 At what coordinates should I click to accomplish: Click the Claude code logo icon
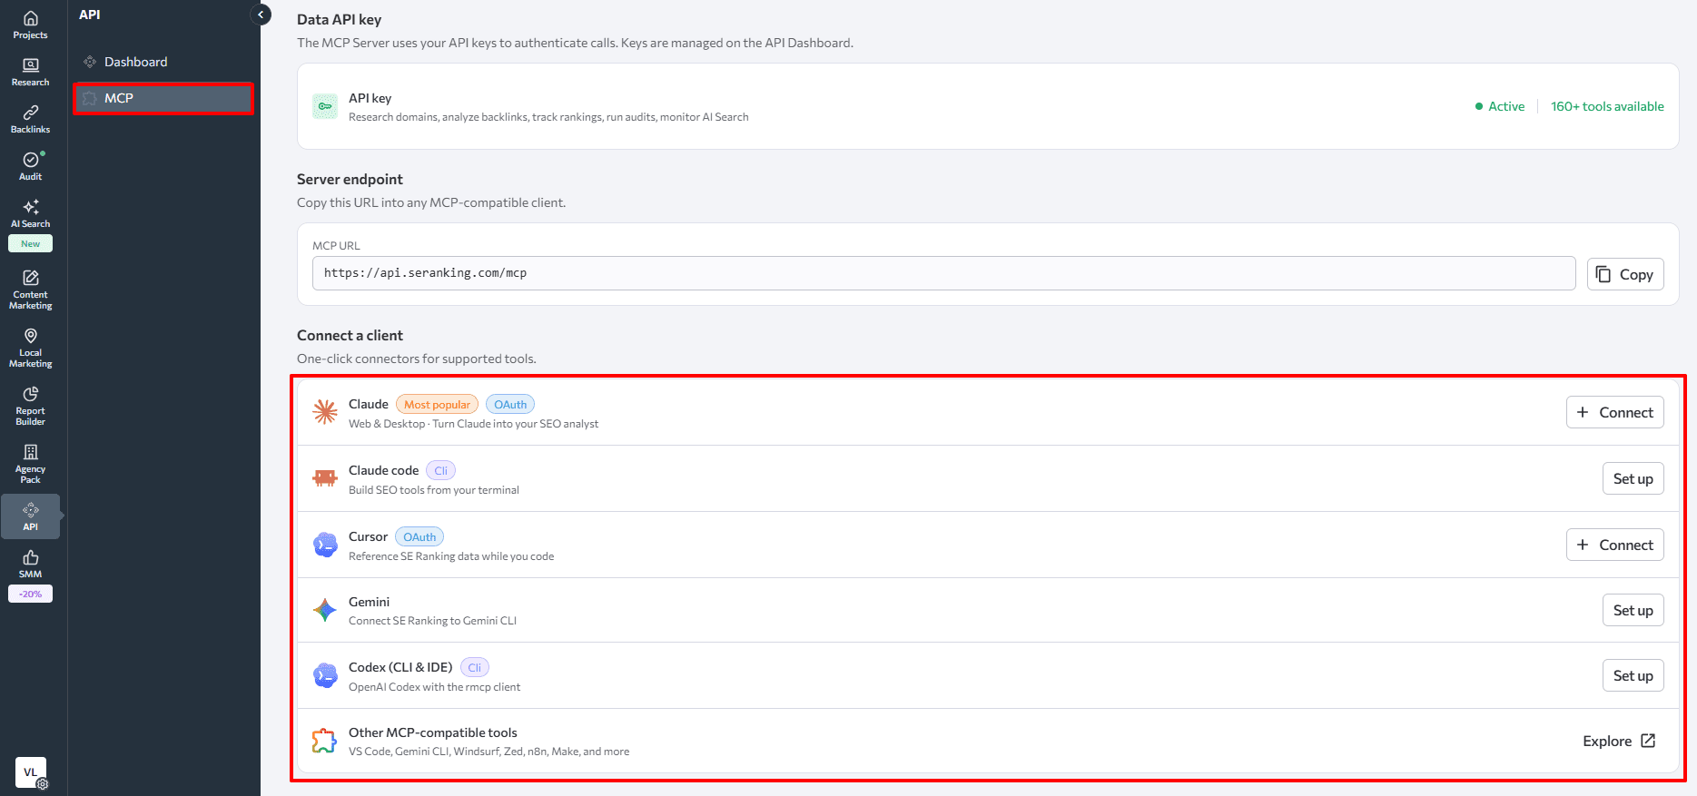click(325, 478)
